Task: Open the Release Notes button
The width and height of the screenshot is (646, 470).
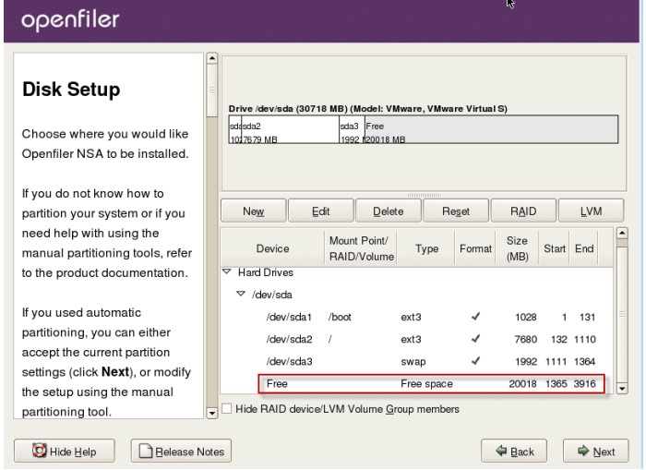Action: (x=181, y=451)
